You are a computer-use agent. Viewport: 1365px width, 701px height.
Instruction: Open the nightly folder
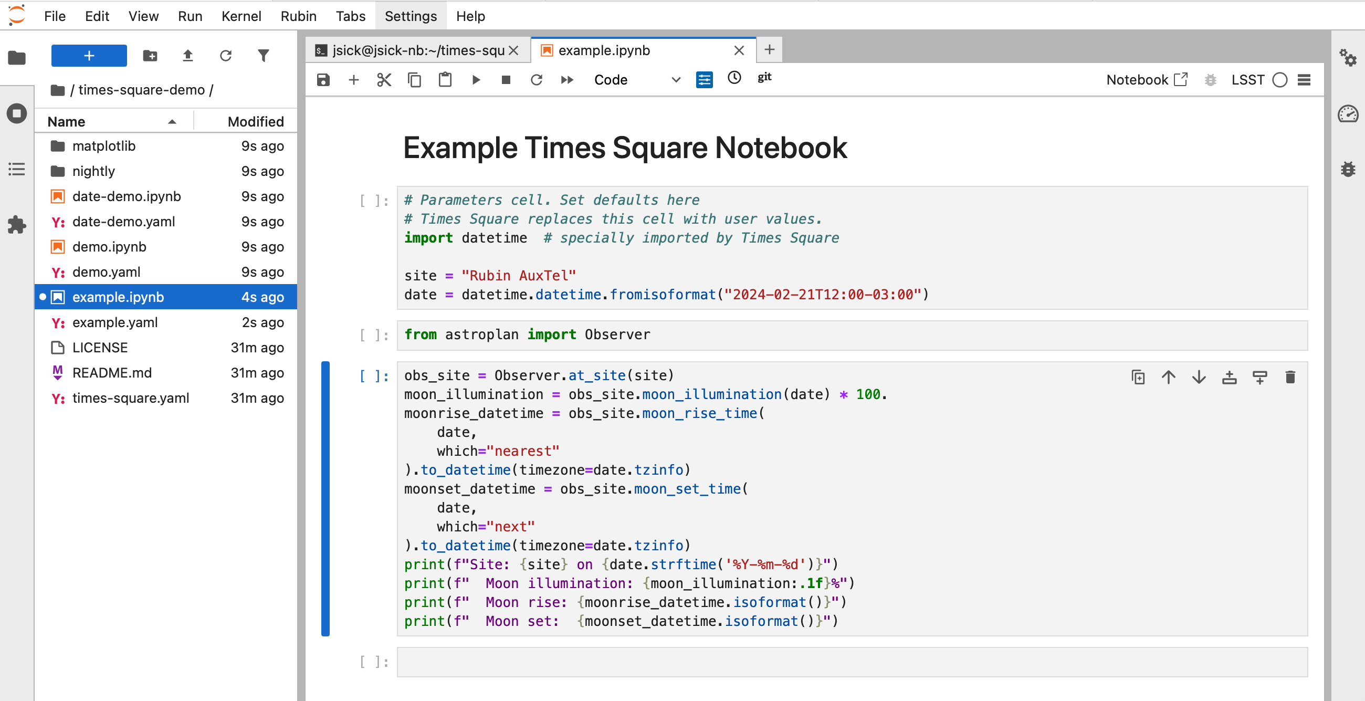pos(166,171)
